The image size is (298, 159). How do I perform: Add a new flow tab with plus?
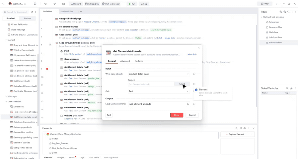point(81,12)
